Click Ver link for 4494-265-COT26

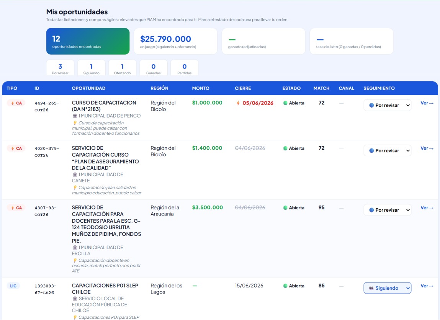(x=427, y=103)
